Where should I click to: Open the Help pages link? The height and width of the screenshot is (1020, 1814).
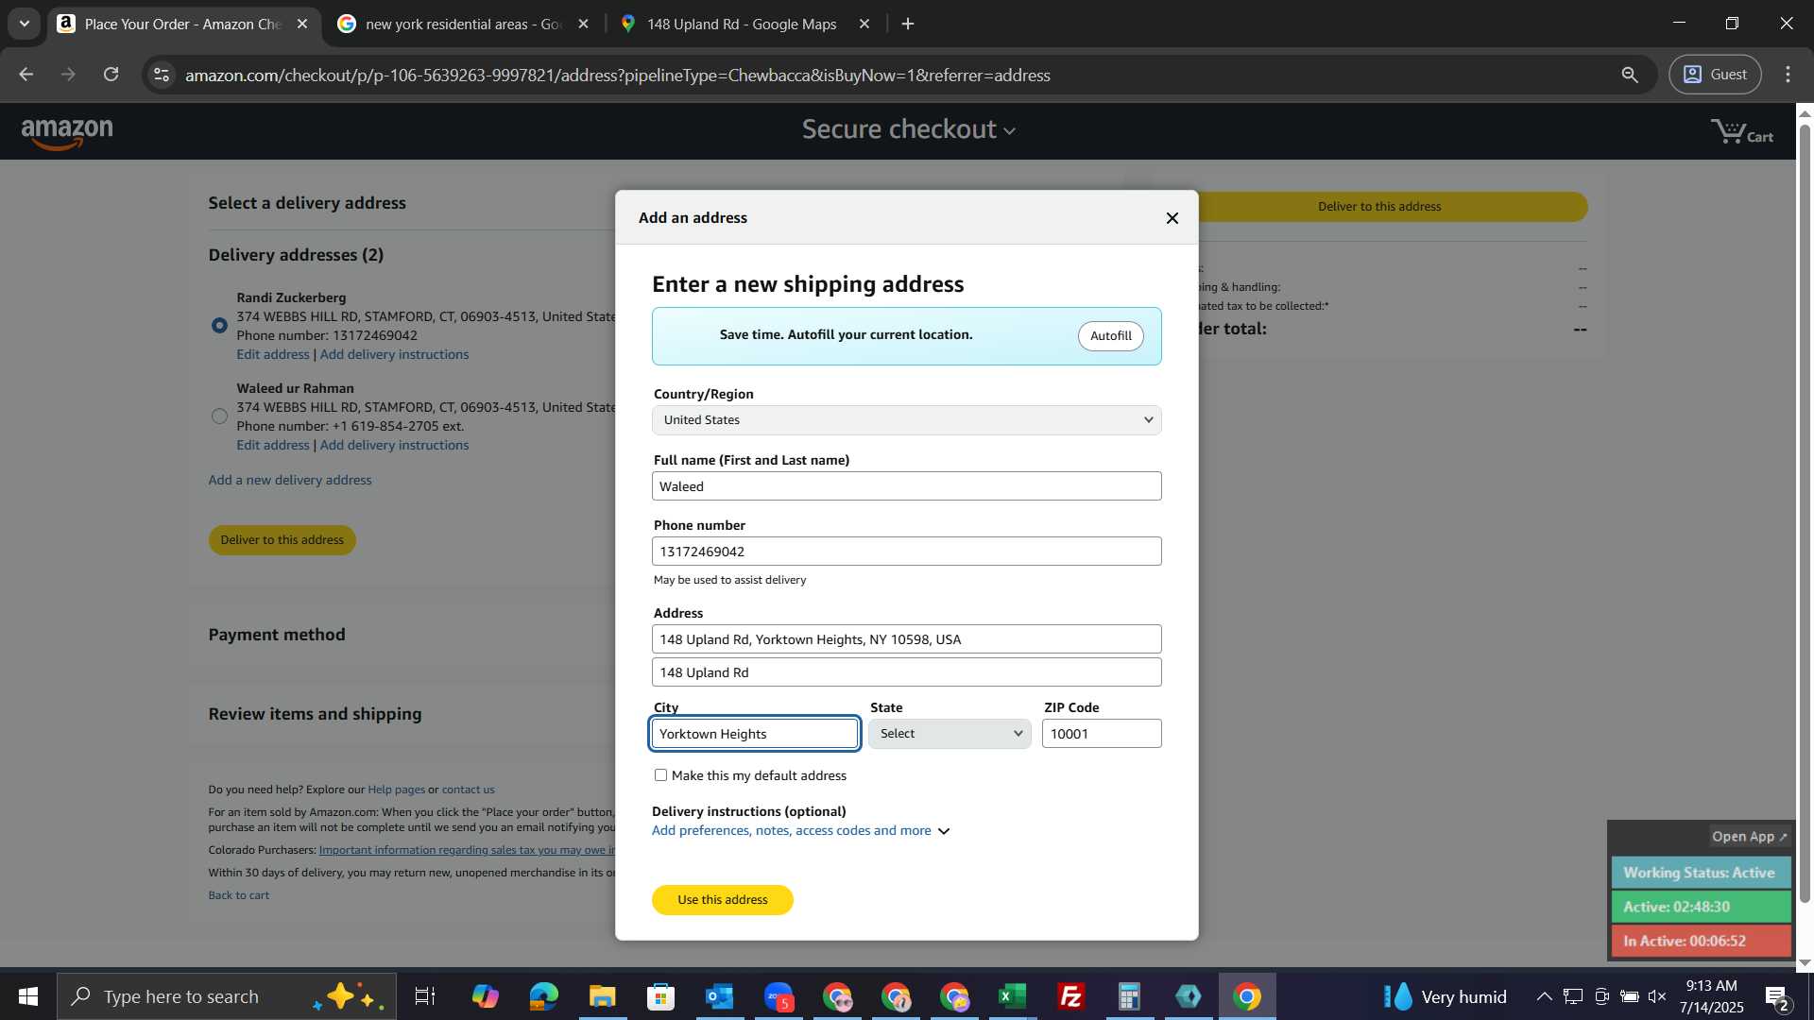tap(396, 790)
